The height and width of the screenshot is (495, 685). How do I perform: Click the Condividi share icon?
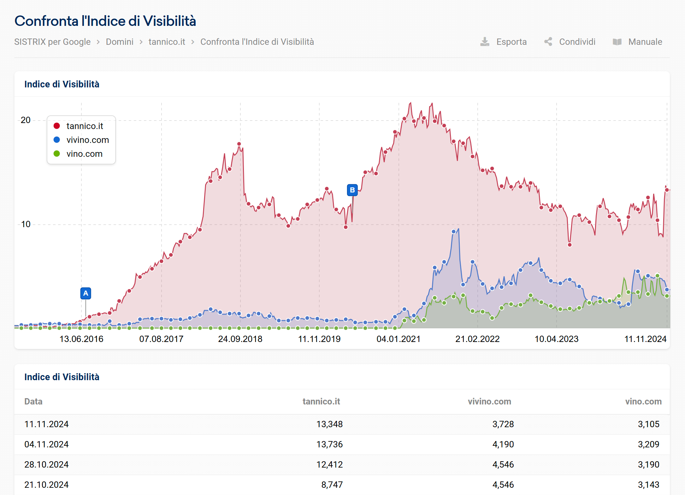point(548,42)
